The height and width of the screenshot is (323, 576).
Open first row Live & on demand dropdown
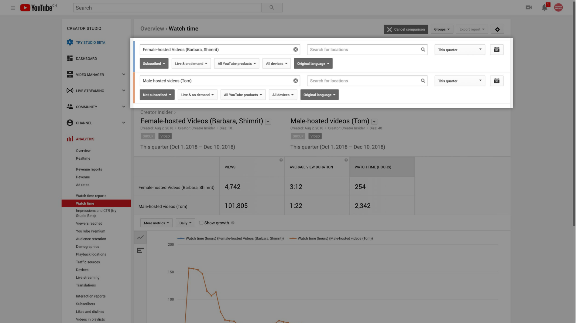191,63
